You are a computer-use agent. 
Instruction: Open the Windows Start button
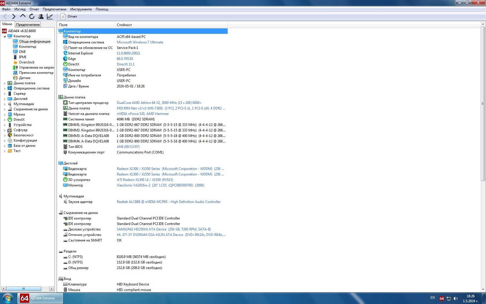pos(8,298)
